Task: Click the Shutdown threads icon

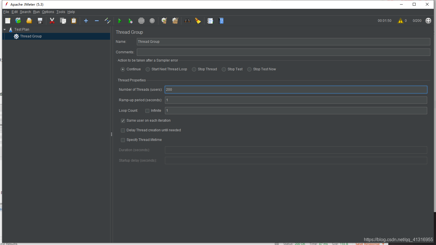Action: (x=152, y=21)
